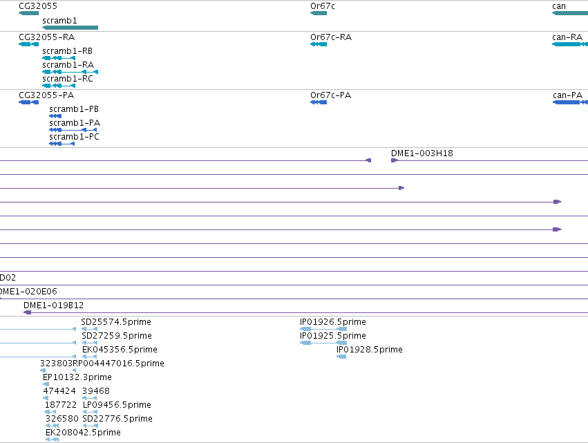Open EST SD25574.5prime

[x=116, y=322]
